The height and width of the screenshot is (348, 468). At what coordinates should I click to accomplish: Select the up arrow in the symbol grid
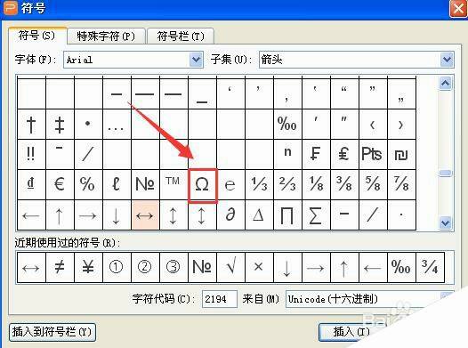point(60,215)
